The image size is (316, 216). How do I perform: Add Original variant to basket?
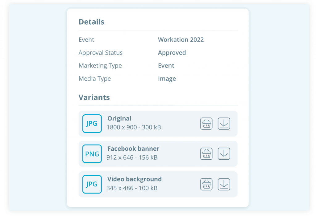click(x=206, y=124)
